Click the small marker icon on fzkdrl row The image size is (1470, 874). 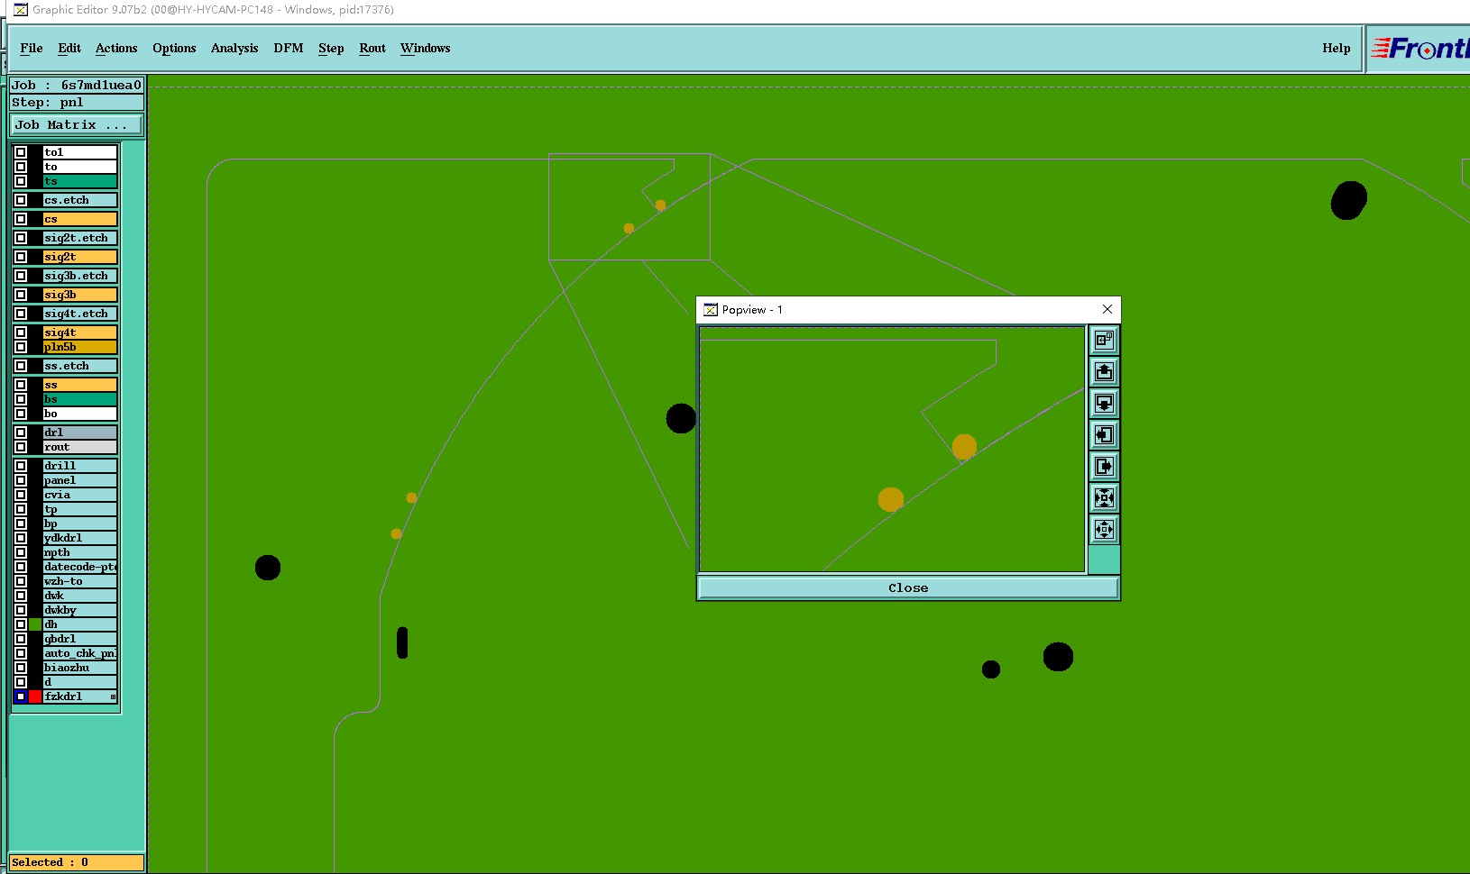coord(113,696)
